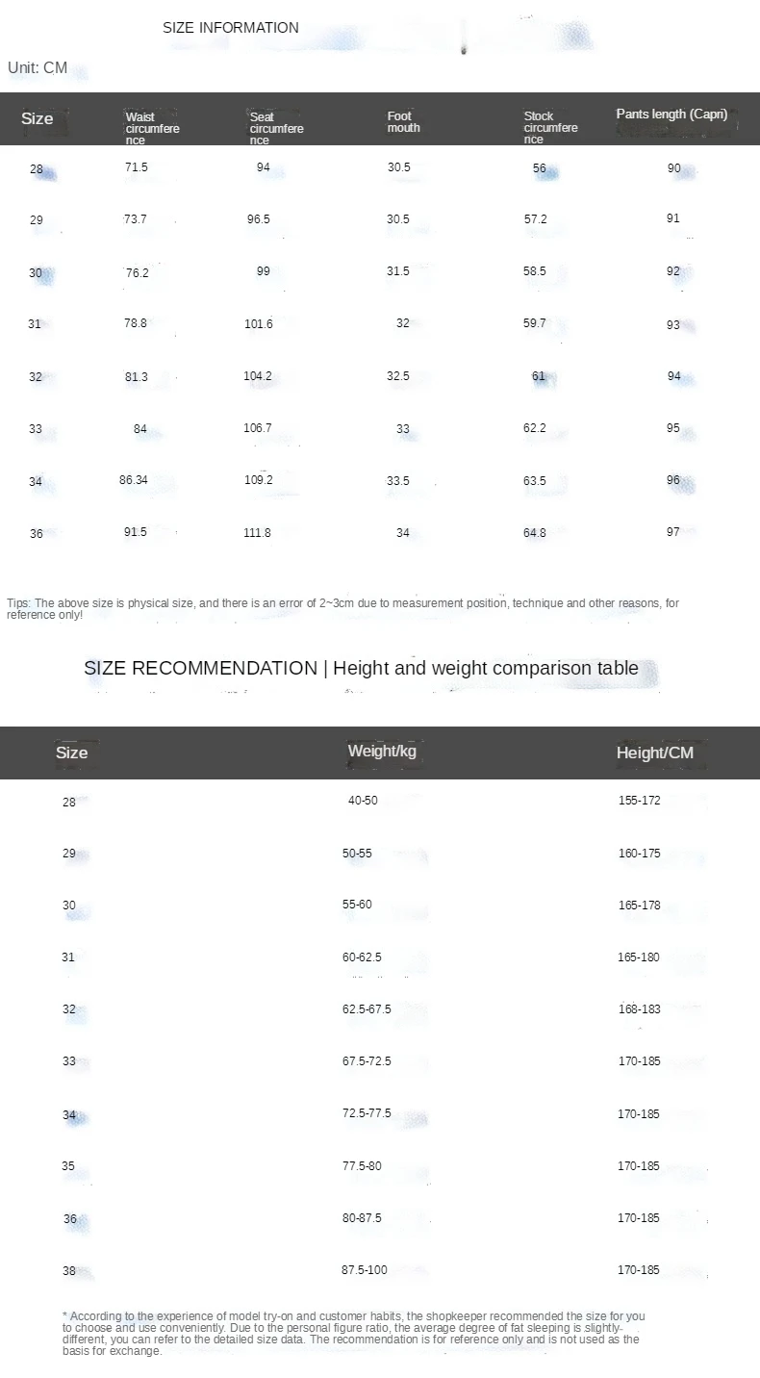
Task: Click waist value 71.5 for size 28
Action: click(137, 167)
